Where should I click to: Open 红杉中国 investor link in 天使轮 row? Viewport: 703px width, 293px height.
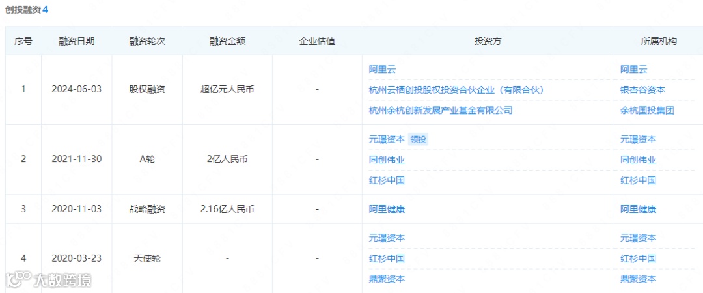click(387, 258)
